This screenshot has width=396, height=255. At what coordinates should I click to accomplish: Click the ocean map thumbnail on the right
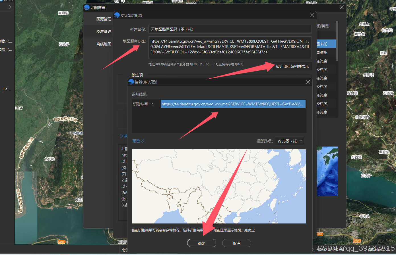[x=327, y=171]
